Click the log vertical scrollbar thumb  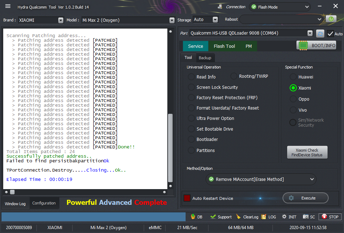point(170,148)
